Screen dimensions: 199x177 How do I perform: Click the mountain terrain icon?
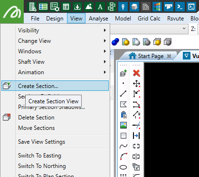(x=89, y=7)
